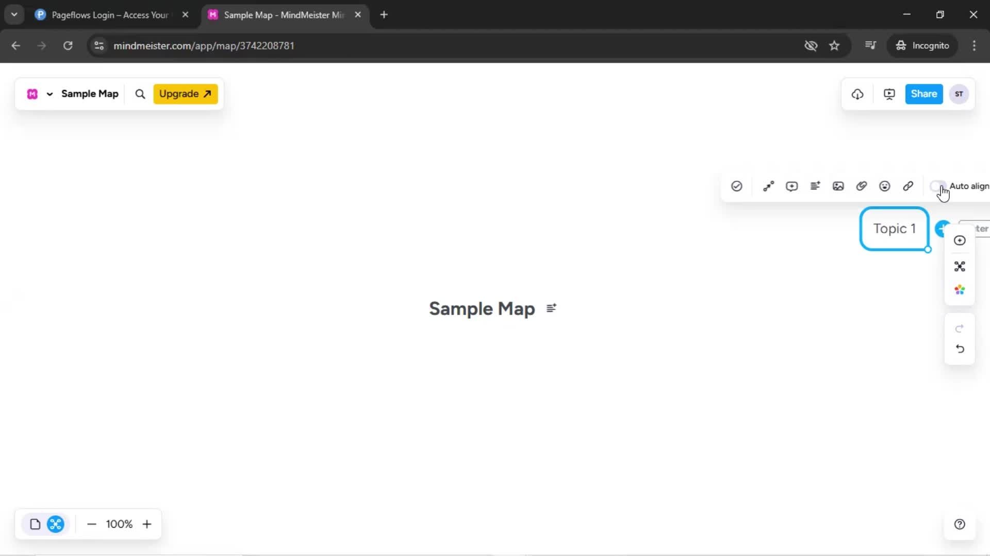Click the Upgrade button
The height and width of the screenshot is (556, 990).
click(x=186, y=94)
